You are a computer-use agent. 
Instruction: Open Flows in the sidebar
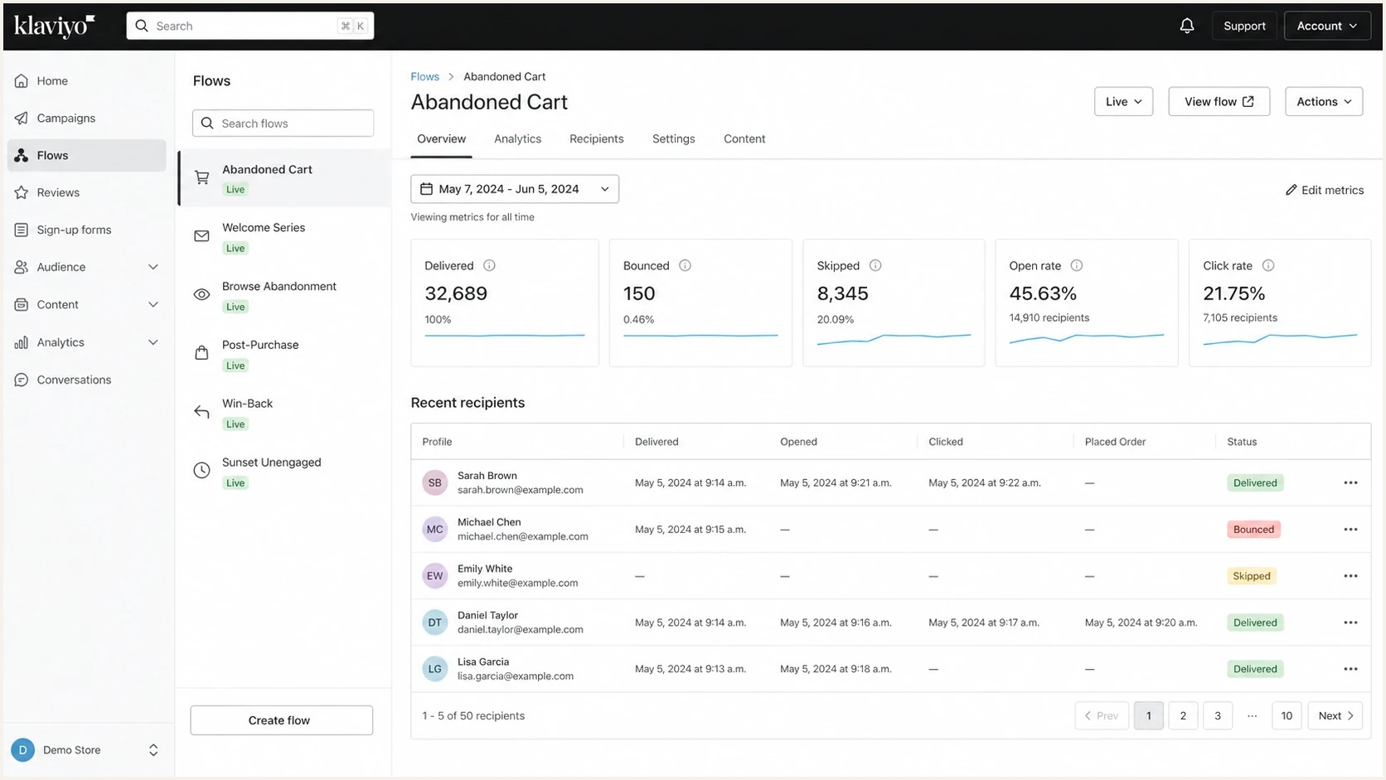[x=86, y=155]
